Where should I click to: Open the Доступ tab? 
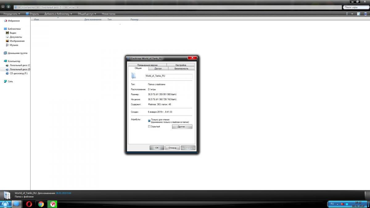tap(158, 68)
